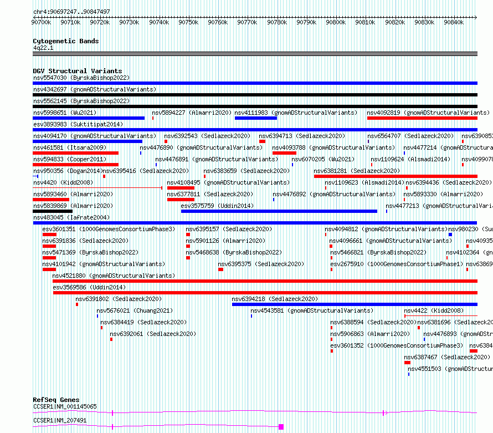Click the nsv5894227 (Almarri2020) label

click(192, 113)
